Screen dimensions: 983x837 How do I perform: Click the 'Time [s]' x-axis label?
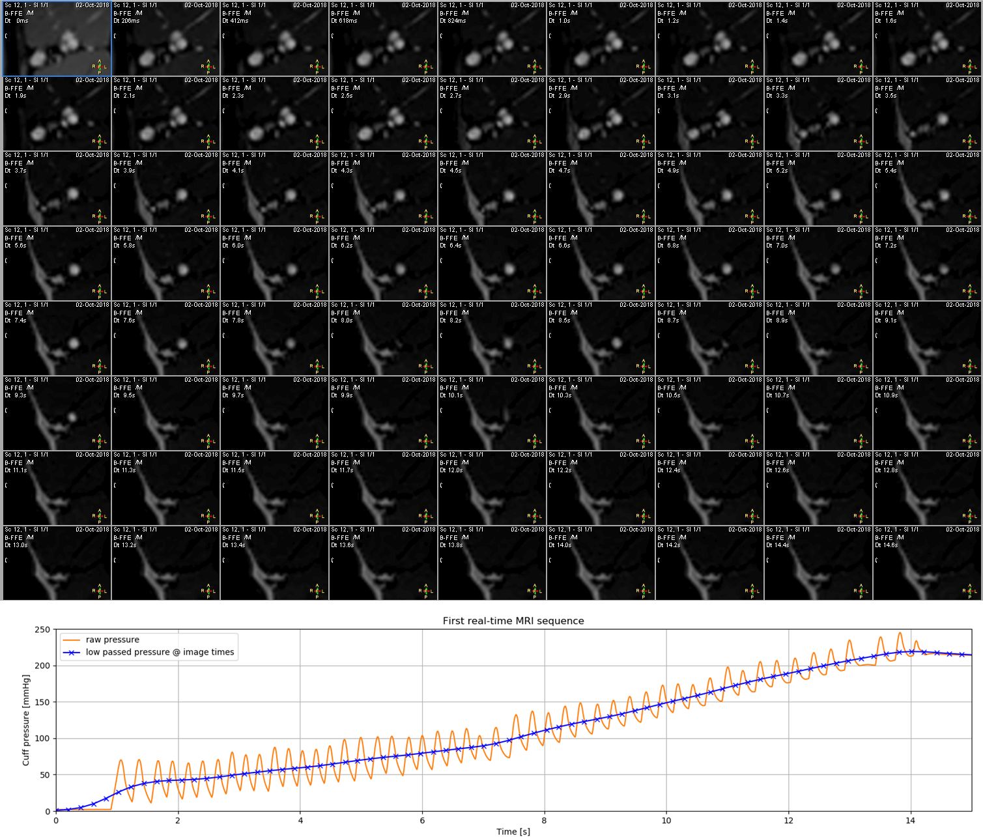click(x=513, y=831)
